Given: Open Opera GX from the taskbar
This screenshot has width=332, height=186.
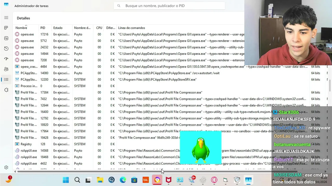Looking at the screenshot, I should 214,180.
